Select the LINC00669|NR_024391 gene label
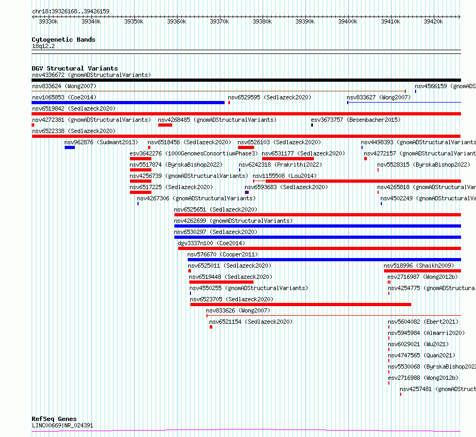This screenshot has width=476, height=437. coord(63,425)
